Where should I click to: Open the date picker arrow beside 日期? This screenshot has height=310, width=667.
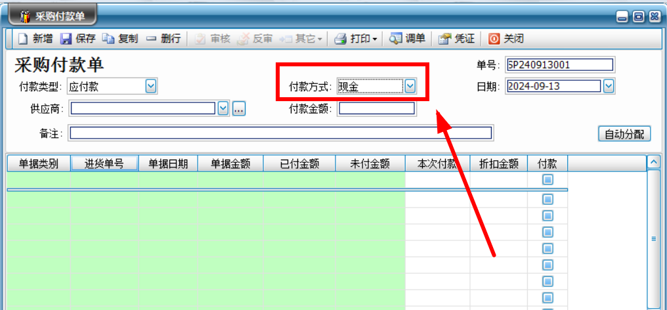point(609,87)
